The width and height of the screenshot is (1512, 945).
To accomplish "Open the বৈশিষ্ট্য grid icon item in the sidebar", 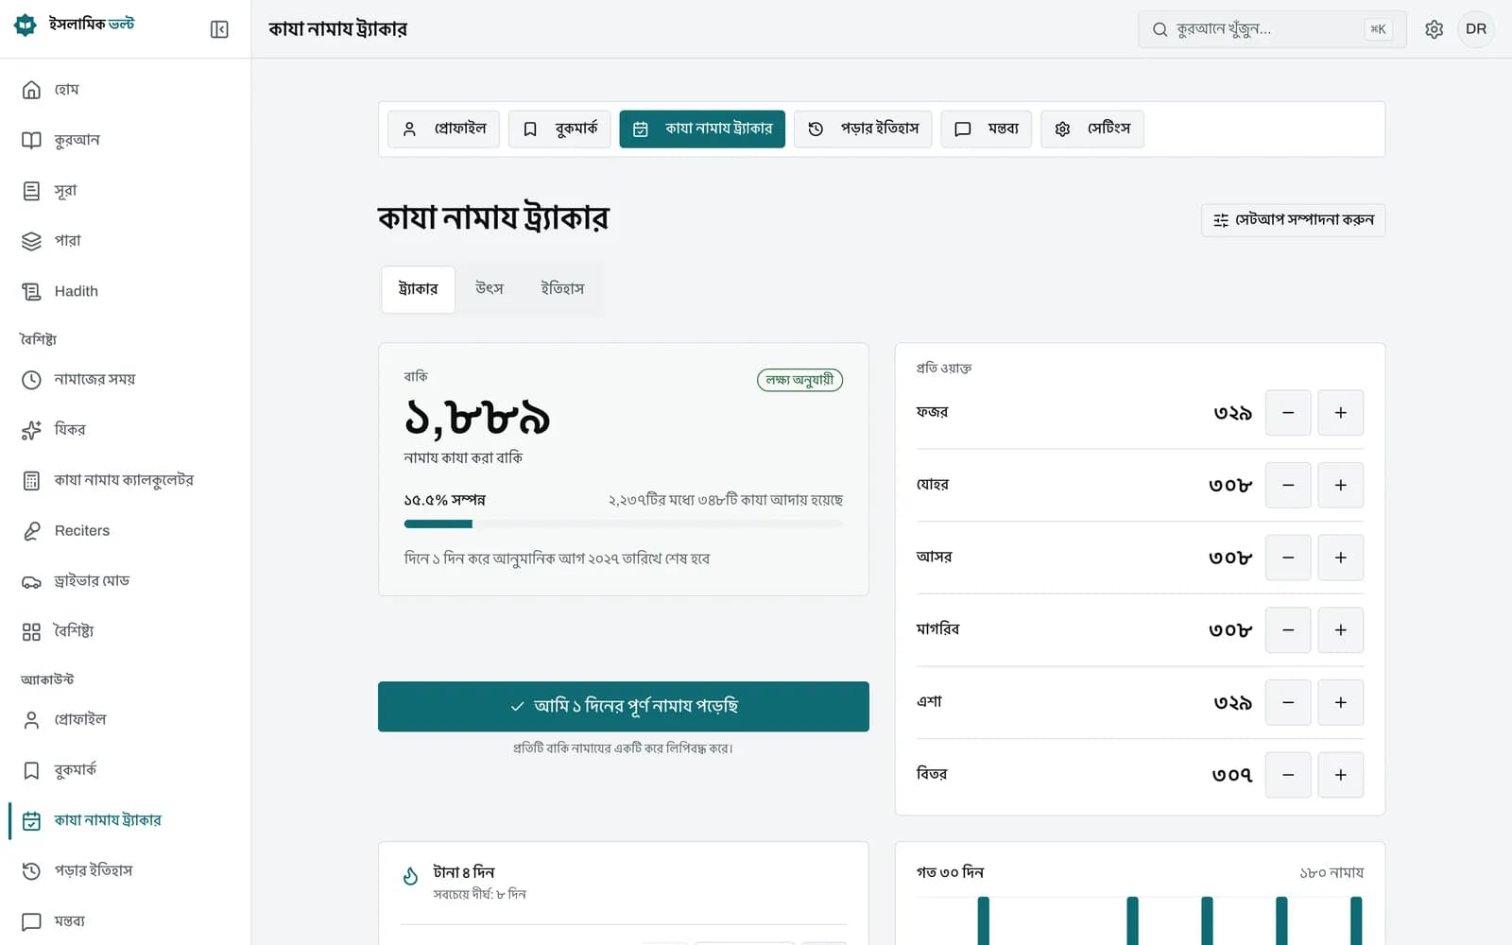I will point(31,631).
